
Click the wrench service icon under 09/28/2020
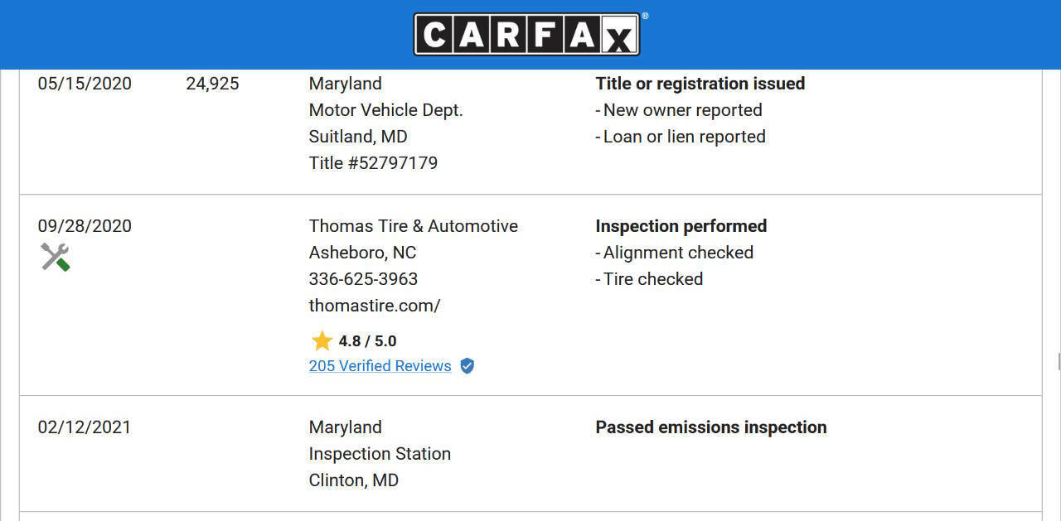56,257
